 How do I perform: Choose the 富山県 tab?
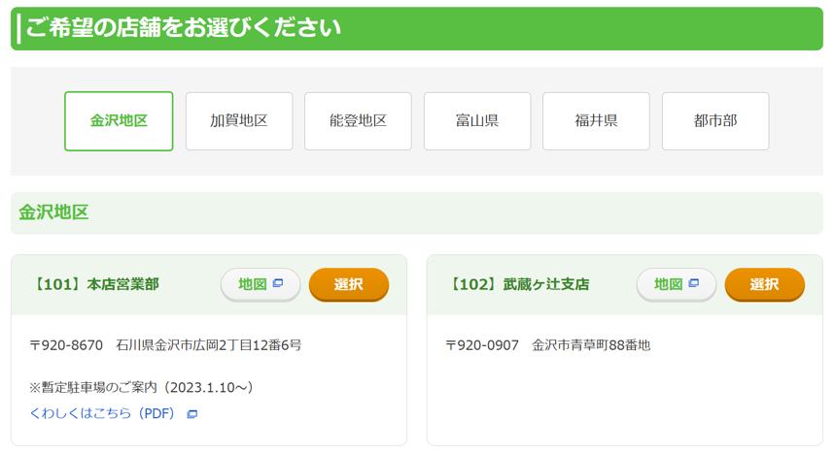click(477, 121)
